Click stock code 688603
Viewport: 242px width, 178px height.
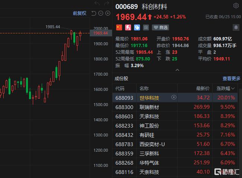(x=124, y=116)
